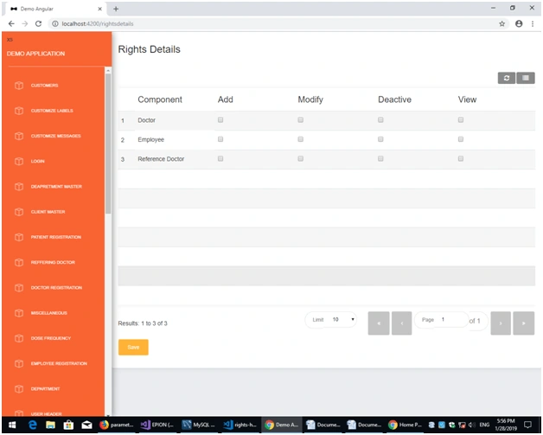
Task: Check View rights for Reference Doctor
Action: (x=461, y=158)
